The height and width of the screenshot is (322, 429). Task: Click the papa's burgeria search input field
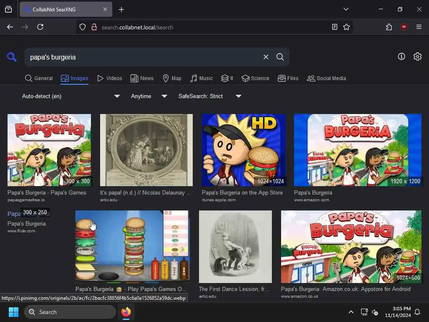pos(144,57)
